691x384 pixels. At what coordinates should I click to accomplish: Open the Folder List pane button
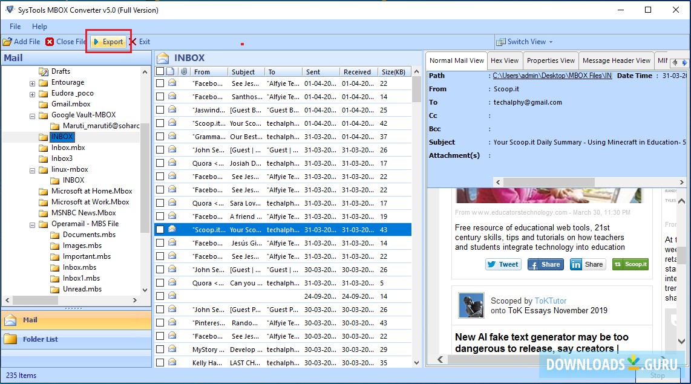(41, 339)
